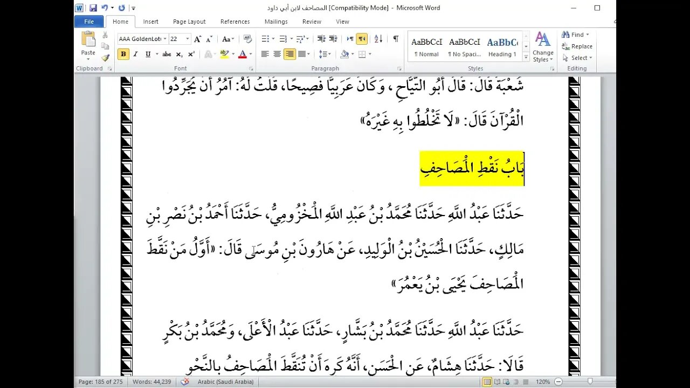Screen dimensions: 690x388
Task: Click the yellow text highlight color button
Action: pyautogui.click(x=224, y=54)
